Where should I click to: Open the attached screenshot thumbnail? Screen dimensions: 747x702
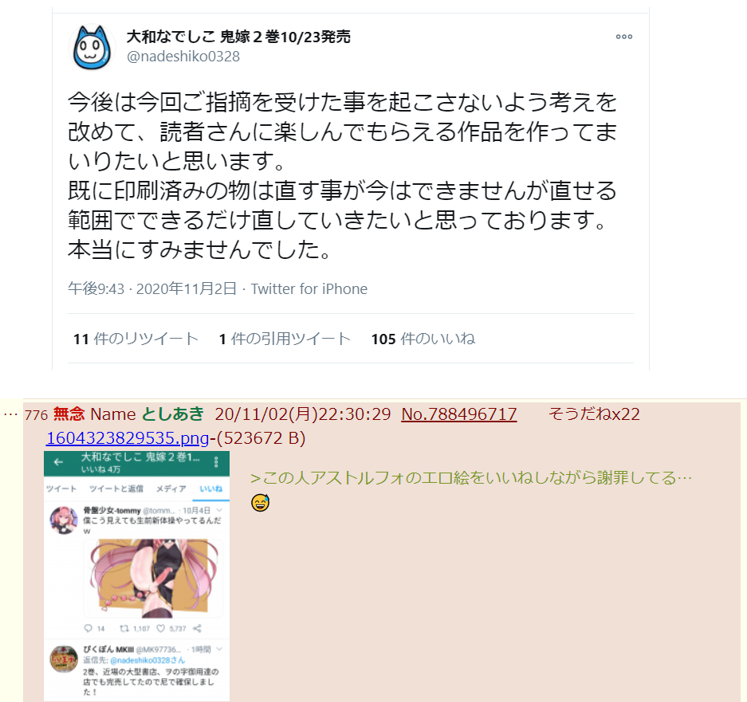tap(137, 576)
